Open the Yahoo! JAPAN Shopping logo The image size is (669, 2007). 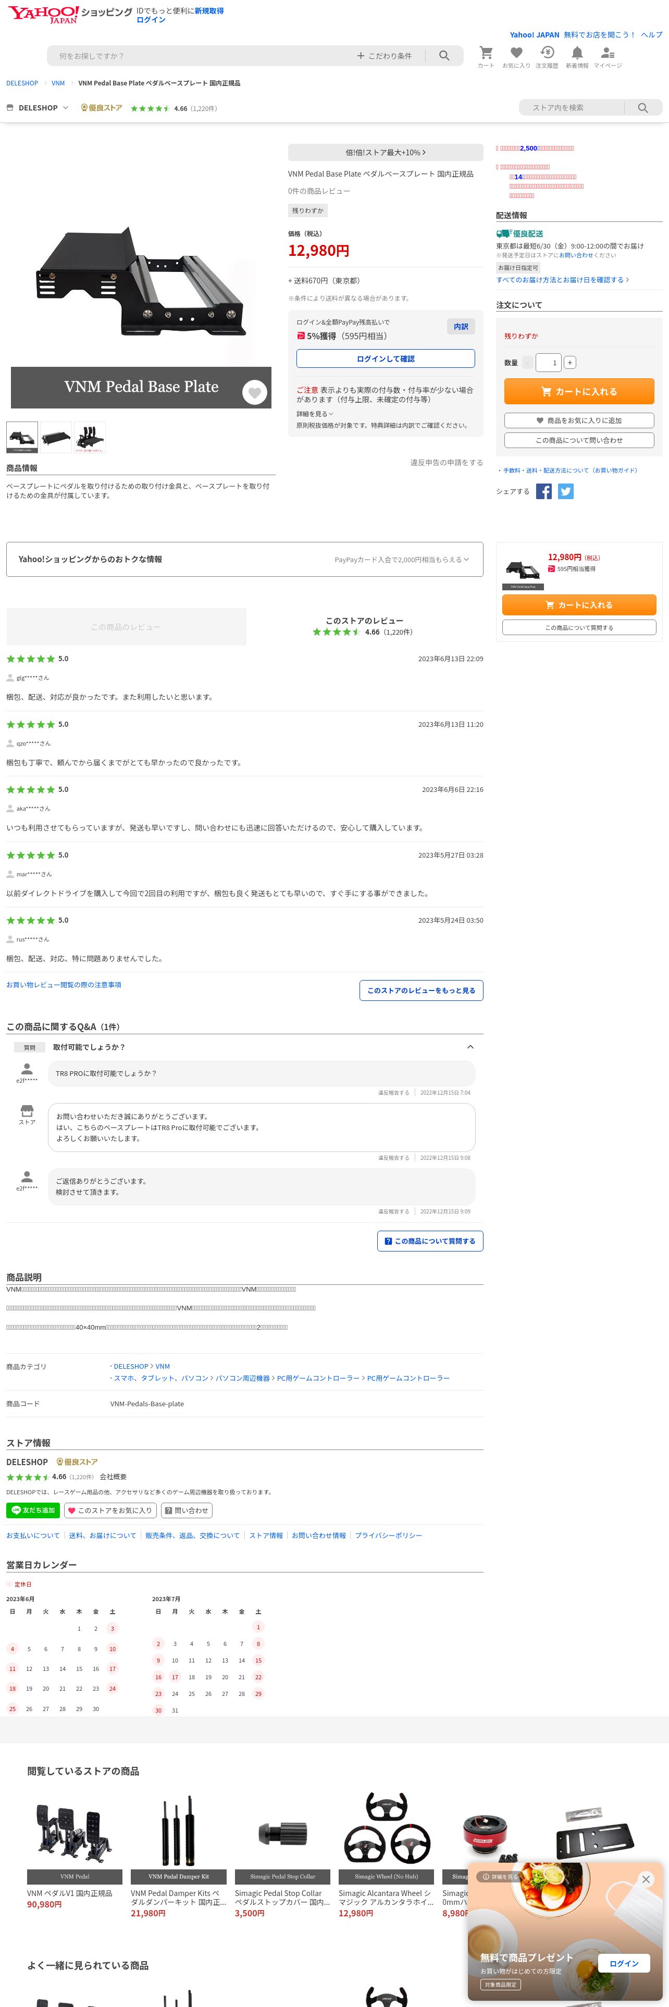(x=70, y=14)
